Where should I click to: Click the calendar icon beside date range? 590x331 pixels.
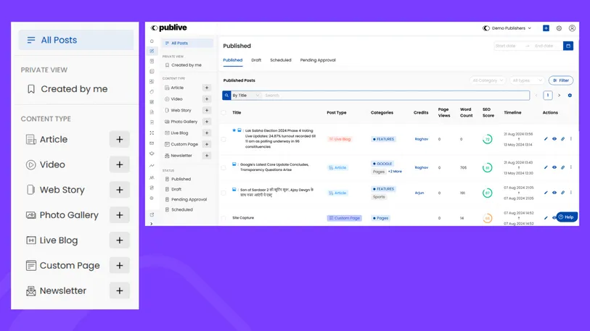(568, 46)
